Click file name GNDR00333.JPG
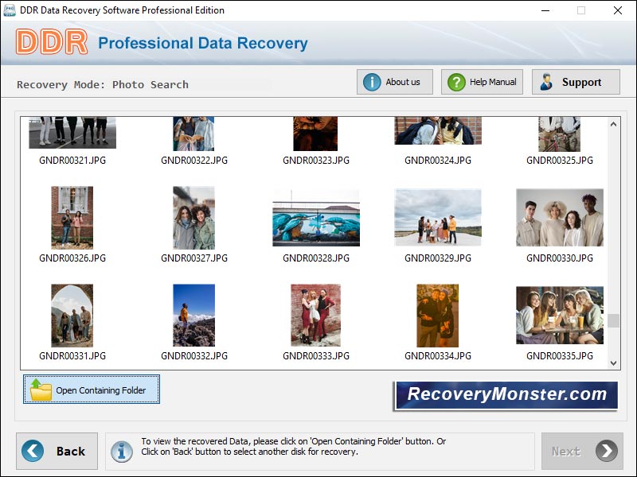The height and width of the screenshot is (477, 637). (316, 355)
